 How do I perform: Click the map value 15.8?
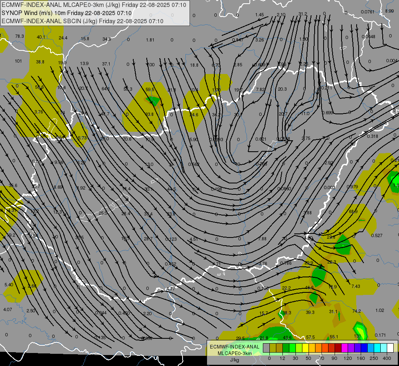pyautogui.click(x=85, y=39)
